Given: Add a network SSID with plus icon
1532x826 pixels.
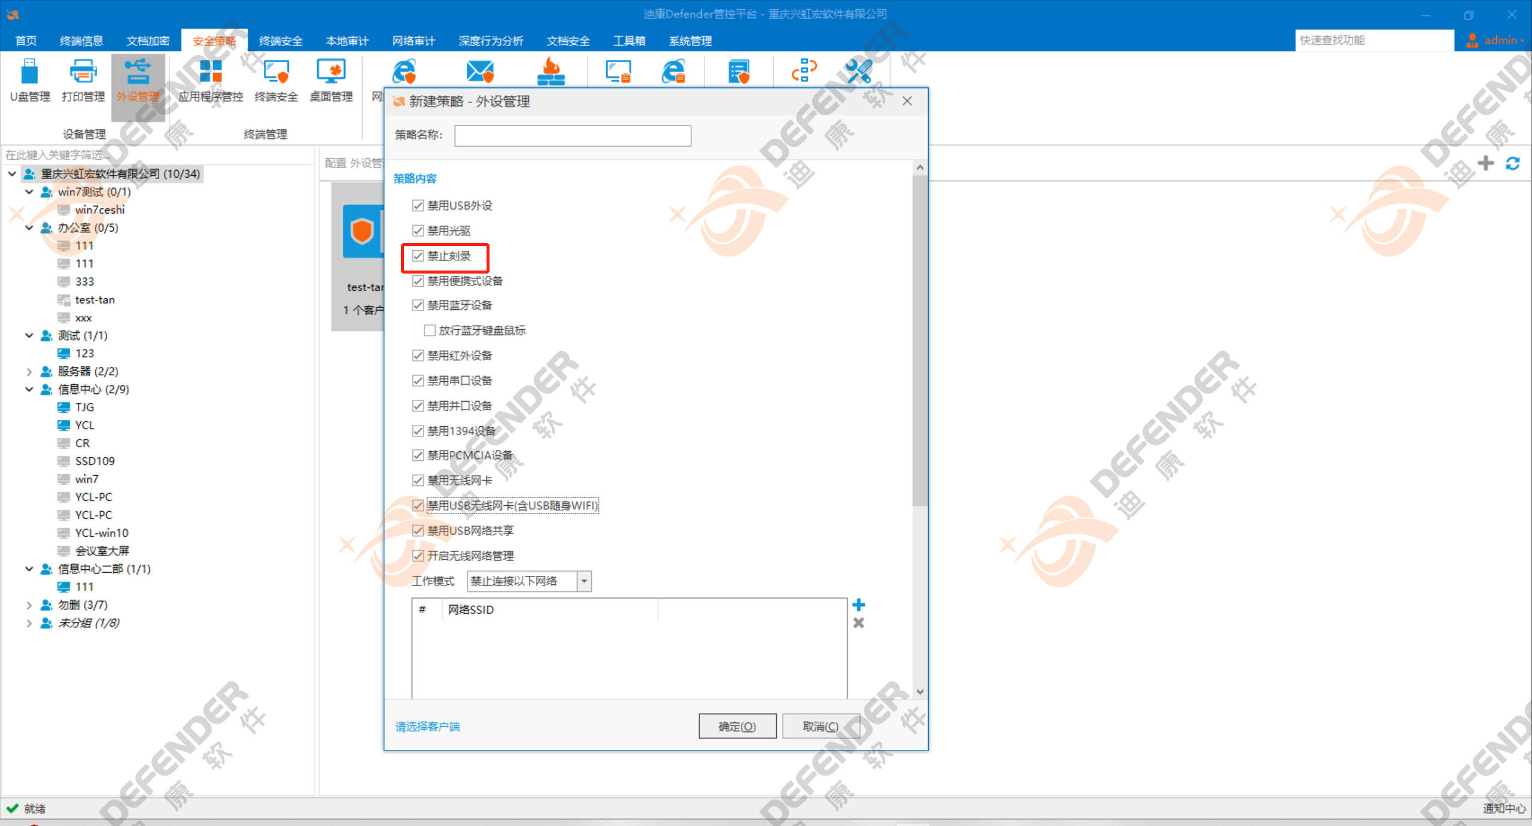Looking at the screenshot, I should pyautogui.click(x=859, y=605).
